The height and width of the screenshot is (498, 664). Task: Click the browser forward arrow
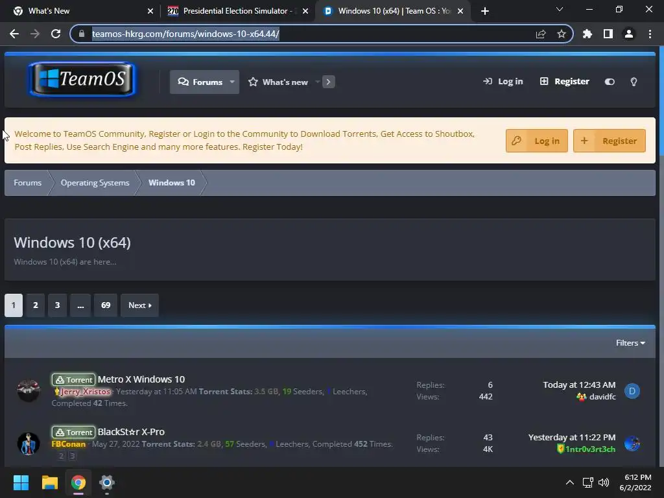pyautogui.click(x=35, y=34)
